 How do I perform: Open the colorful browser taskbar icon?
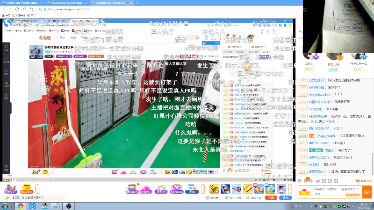20,206
